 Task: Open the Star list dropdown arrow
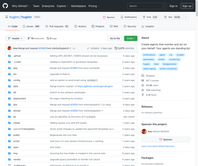tap(186, 17)
